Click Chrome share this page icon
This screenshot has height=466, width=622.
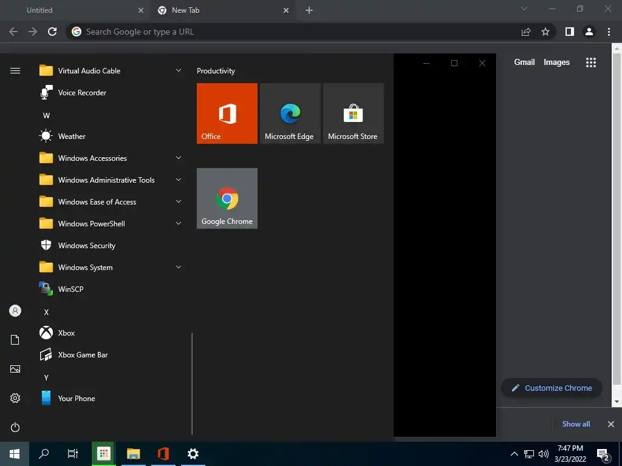click(x=526, y=32)
